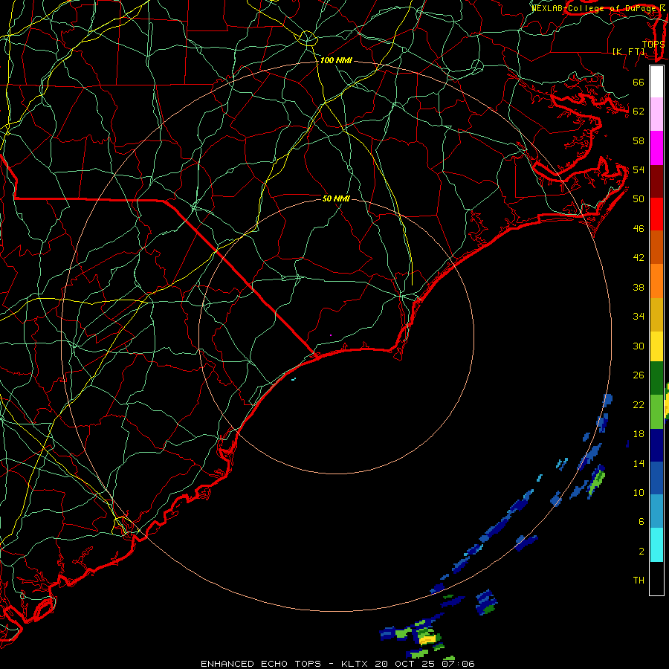The width and height of the screenshot is (669, 669).
Task: Click the legend value 46
Action: pyautogui.click(x=639, y=229)
